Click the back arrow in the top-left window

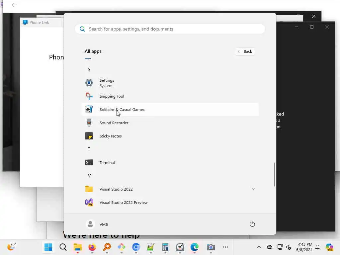(x=14, y=5)
